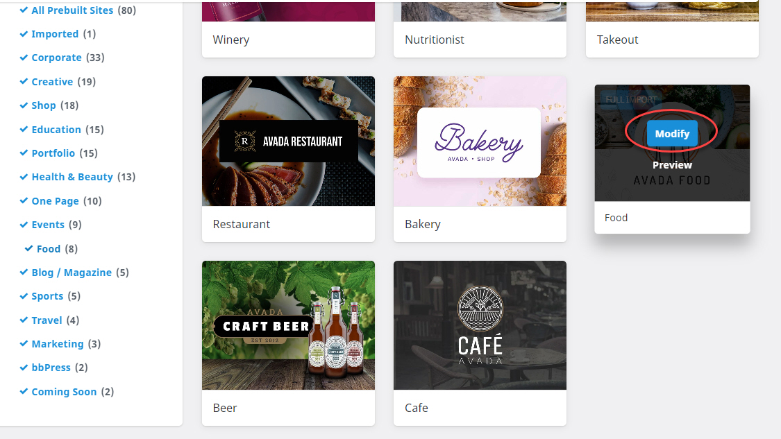Toggle checkmark next to Imported category
This screenshot has height=439, width=781.
tap(24, 34)
